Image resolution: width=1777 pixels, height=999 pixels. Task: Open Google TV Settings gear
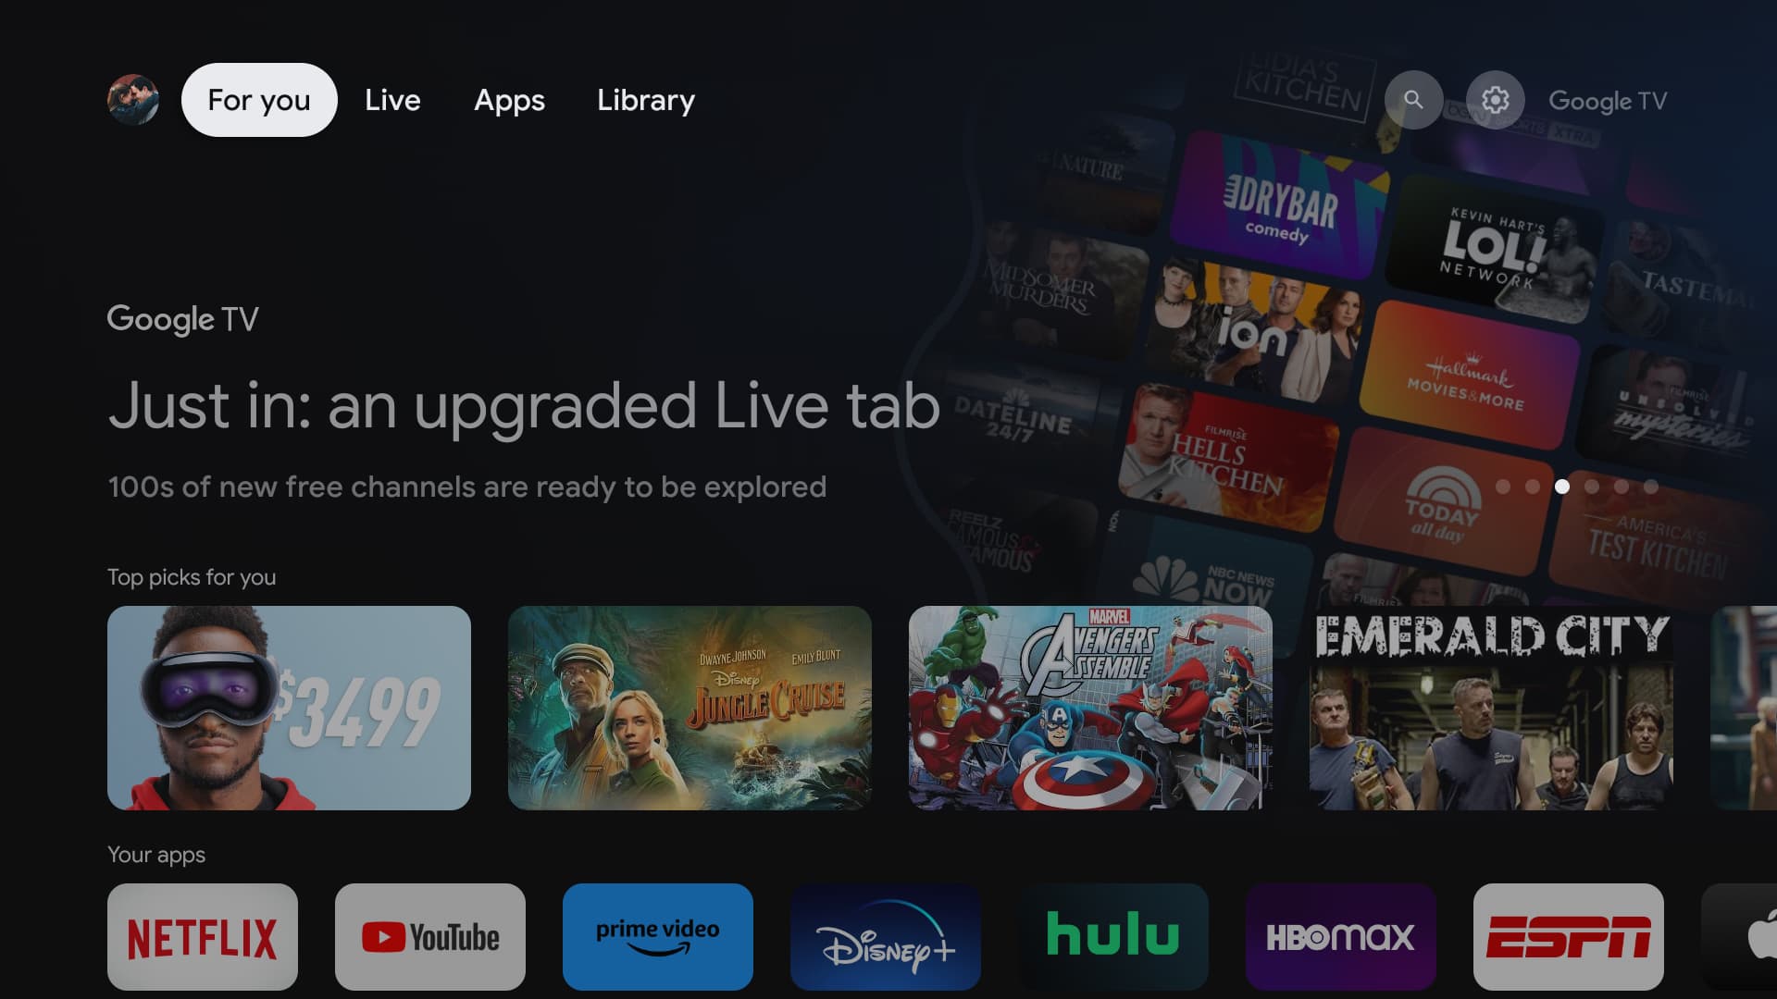(x=1495, y=100)
